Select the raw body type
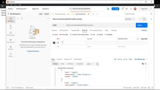This screenshot has width=160, height=90. click(x=92, y=34)
